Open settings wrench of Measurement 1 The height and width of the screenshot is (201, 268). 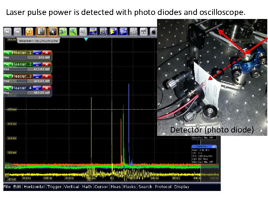pyautogui.click(x=7, y=52)
